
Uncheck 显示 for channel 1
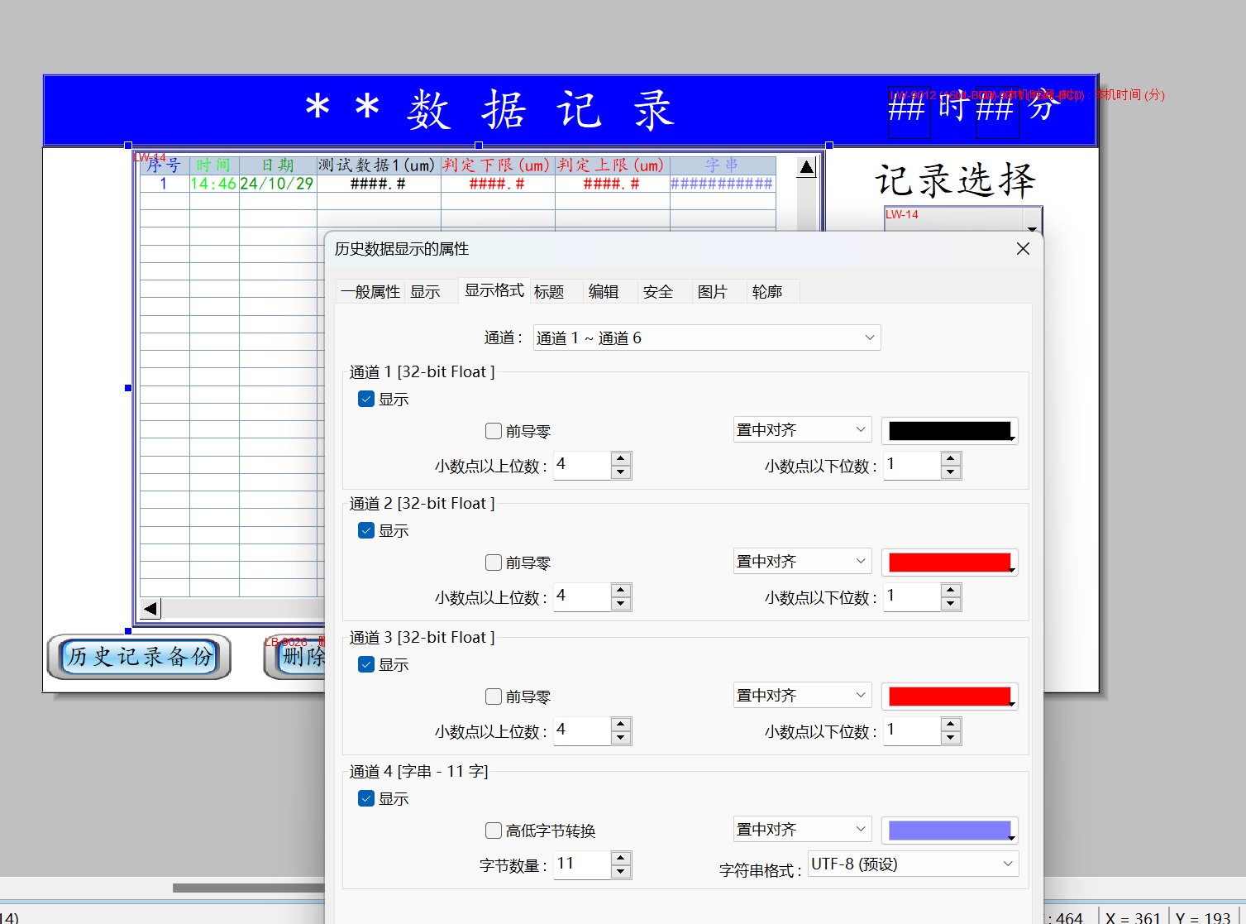tap(366, 400)
